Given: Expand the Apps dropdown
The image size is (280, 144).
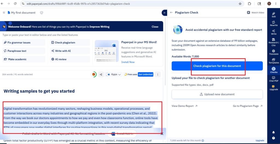Looking at the screenshot, I should 114,74.
